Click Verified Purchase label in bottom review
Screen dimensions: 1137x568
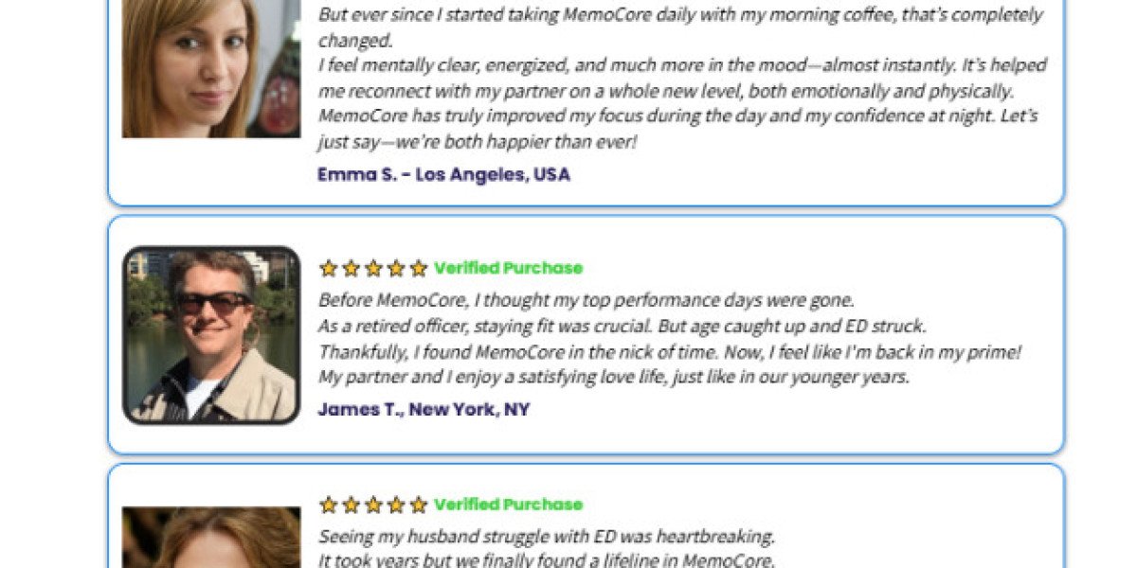508,505
